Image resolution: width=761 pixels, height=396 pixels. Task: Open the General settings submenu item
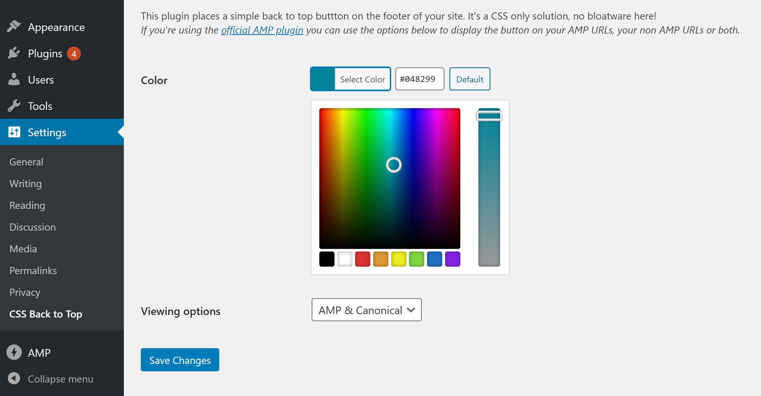click(x=26, y=162)
